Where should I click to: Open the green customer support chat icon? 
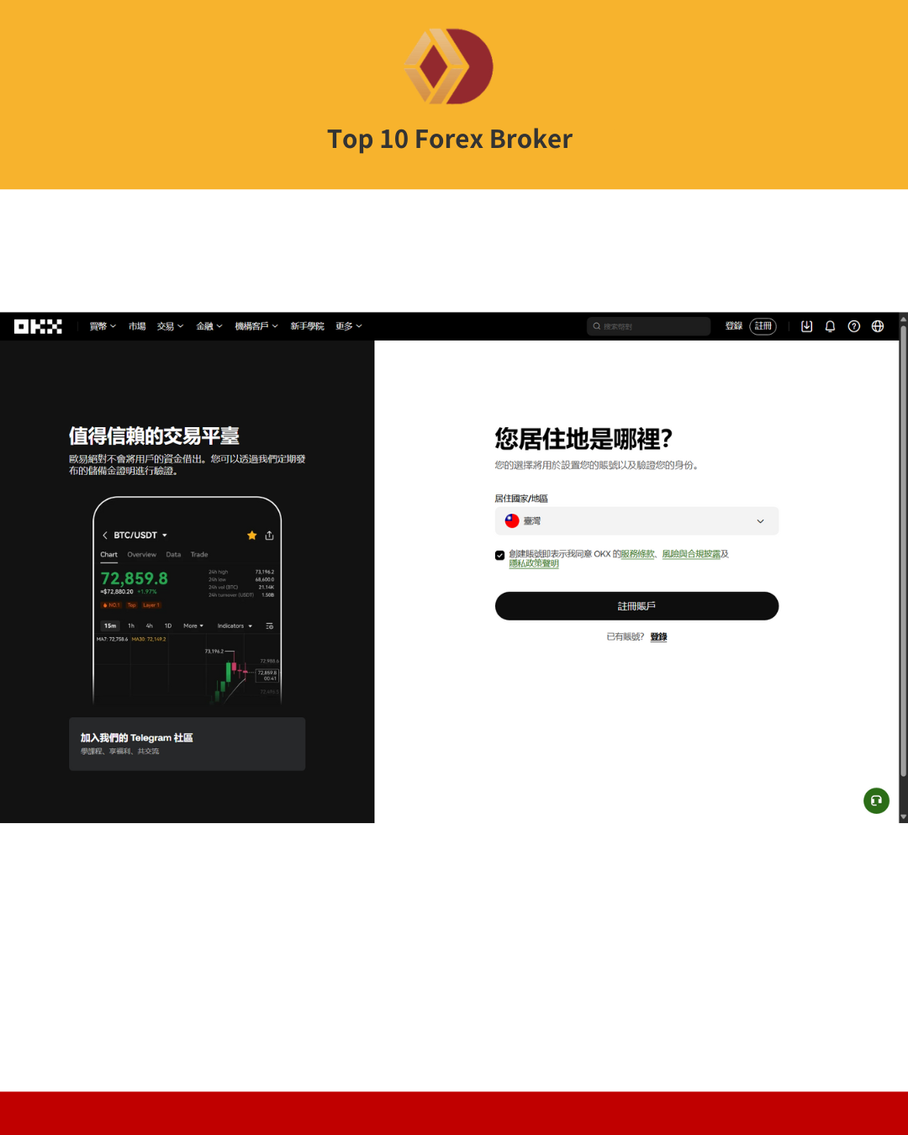[x=876, y=800]
